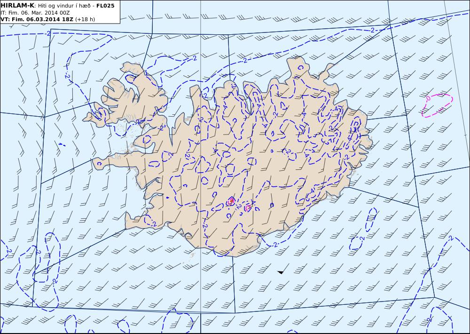The image size is (470, 334).
Task: Click the 'IT: Fim. 06. Mar. 2014 00Z' line
Action: pyautogui.click(x=35, y=13)
